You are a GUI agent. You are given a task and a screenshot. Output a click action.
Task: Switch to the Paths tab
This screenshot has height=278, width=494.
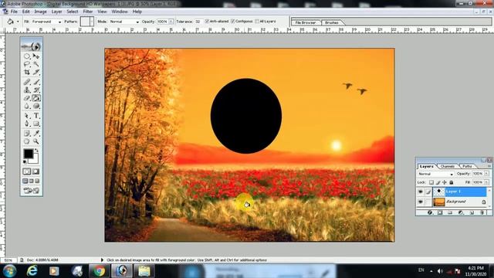click(467, 166)
